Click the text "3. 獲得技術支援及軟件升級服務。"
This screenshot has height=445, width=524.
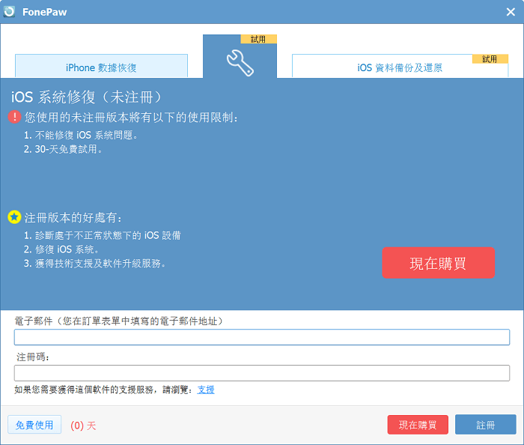[94, 264]
